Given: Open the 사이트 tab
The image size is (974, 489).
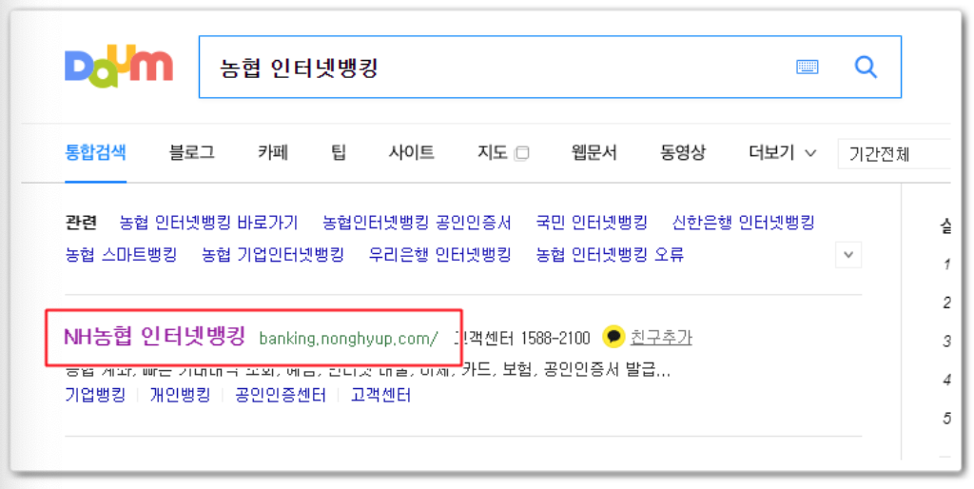Looking at the screenshot, I should click(411, 152).
